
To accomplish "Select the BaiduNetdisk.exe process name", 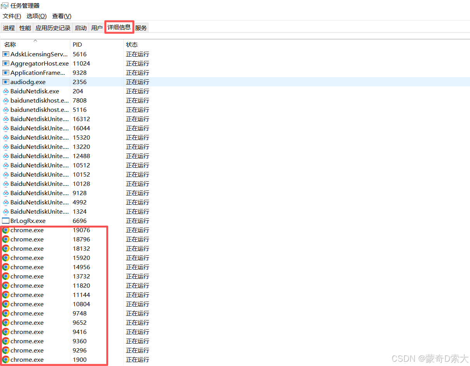I will click(35, 91).
